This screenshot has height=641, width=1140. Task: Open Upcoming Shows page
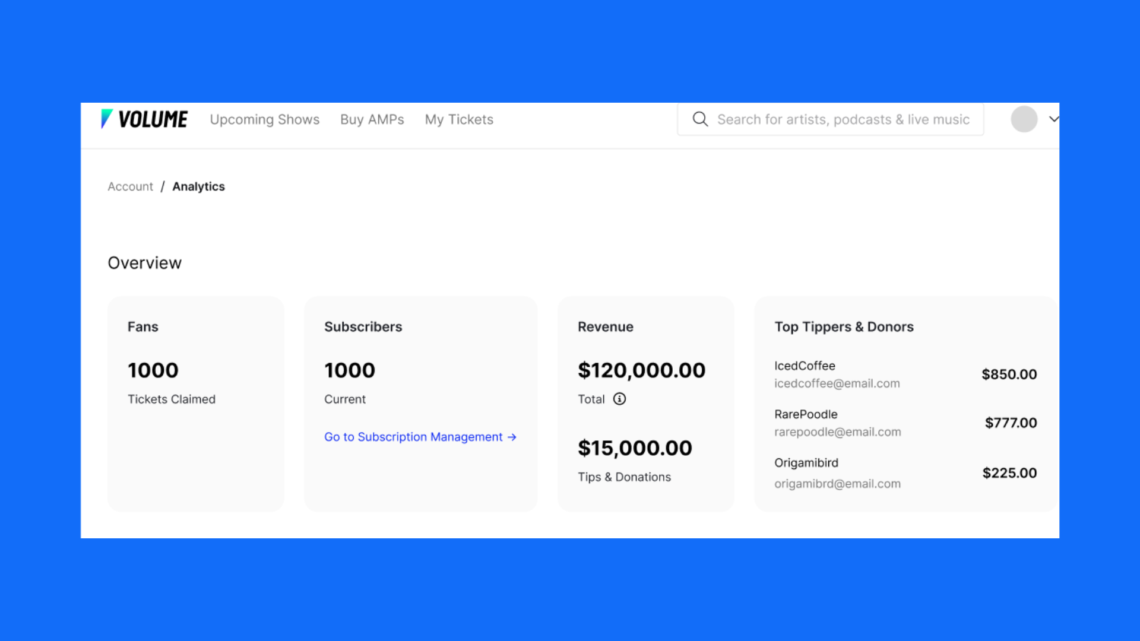coord(264,119)
